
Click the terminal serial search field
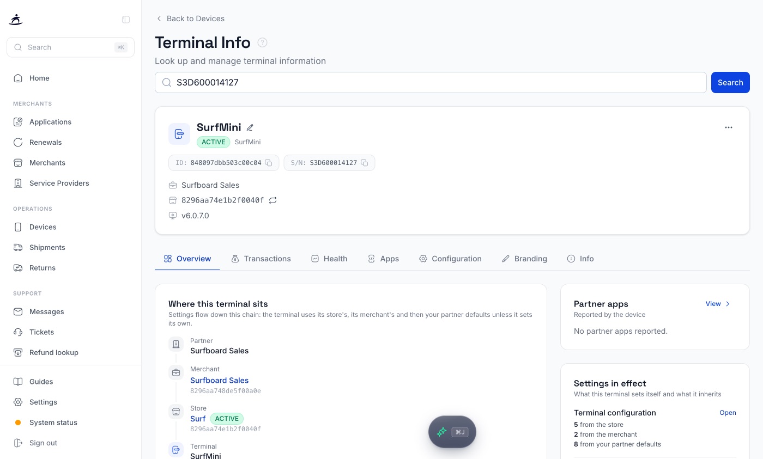(x=431, y=82)
